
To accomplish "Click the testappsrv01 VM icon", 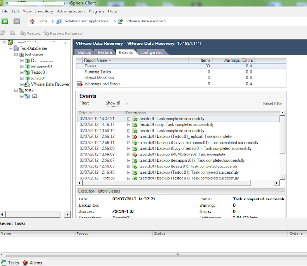I will [27, 66].
